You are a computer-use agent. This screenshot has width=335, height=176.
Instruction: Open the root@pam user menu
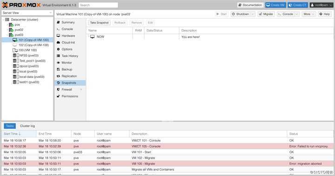(322, 5)
